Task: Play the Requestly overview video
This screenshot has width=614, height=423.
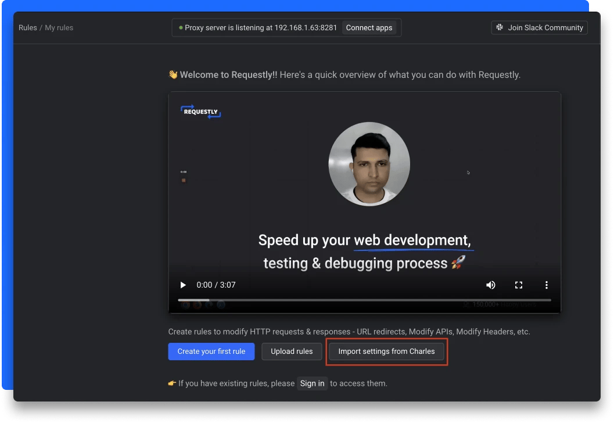Action: [x=183, y=285]
